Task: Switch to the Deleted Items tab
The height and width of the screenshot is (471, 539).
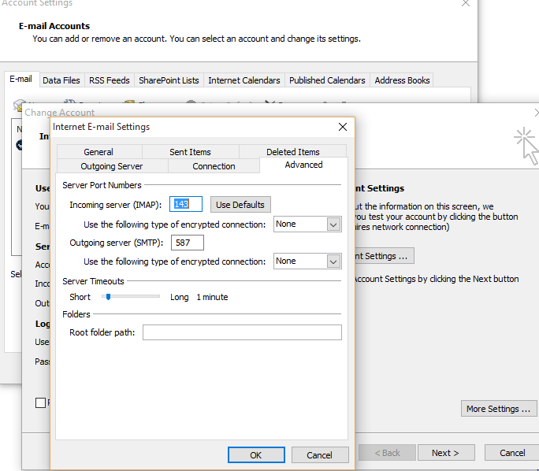Action: click(293, 151)
